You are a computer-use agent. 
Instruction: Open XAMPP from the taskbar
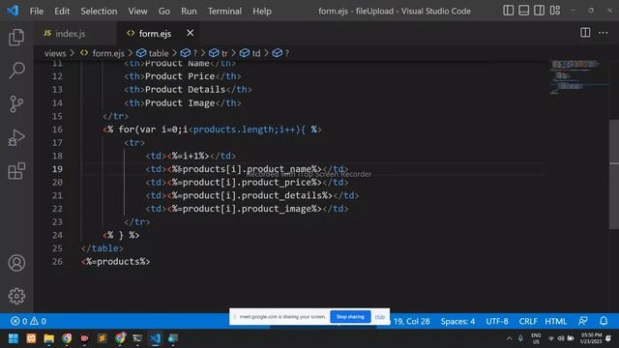point(31,338)
